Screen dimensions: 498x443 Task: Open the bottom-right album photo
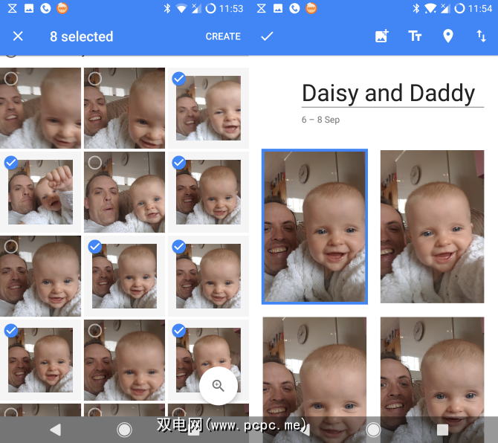(433, 380)
